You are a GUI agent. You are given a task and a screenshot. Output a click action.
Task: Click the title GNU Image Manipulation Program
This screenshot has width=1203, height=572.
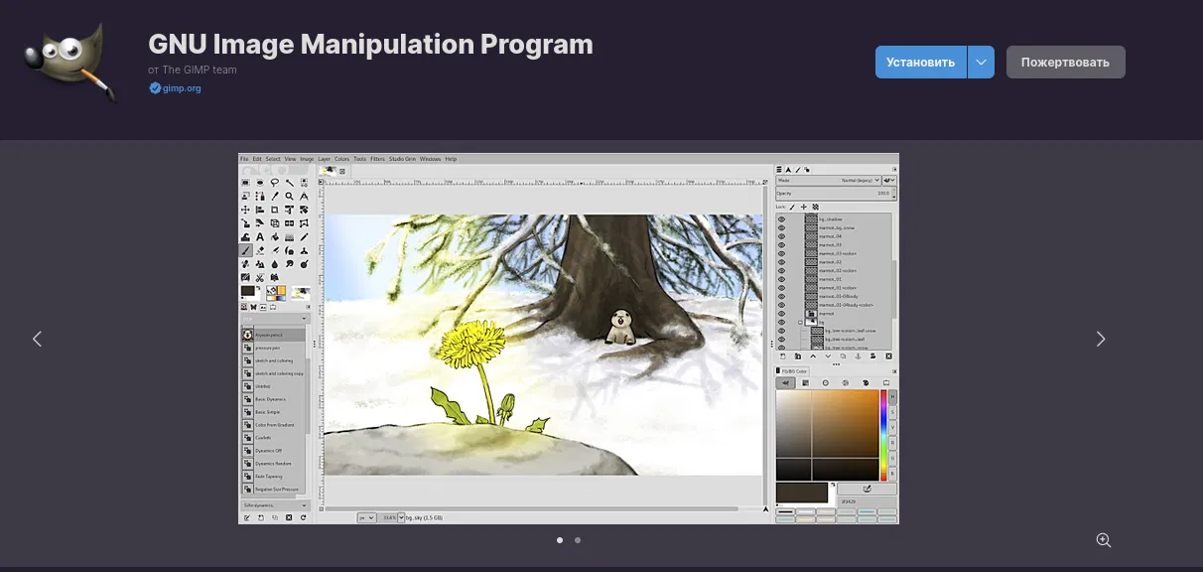[370, 45]
